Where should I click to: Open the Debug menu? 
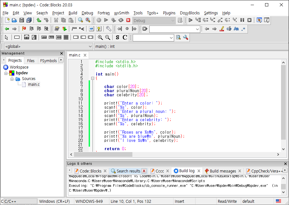click(87, 13)
